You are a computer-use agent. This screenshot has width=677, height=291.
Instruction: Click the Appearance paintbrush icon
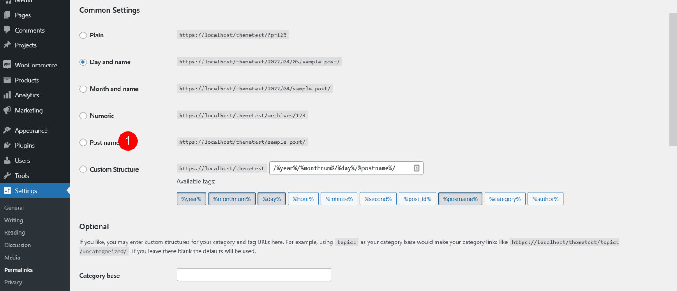[7, 131]
